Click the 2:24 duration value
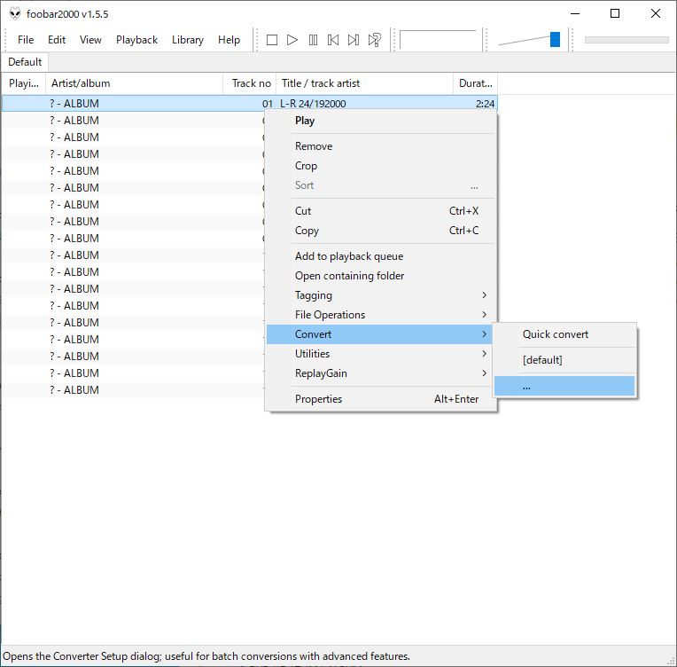 click(485, 104)
